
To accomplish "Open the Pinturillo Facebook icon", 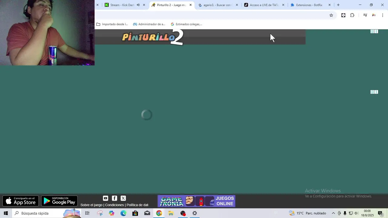I will [114, 198].
